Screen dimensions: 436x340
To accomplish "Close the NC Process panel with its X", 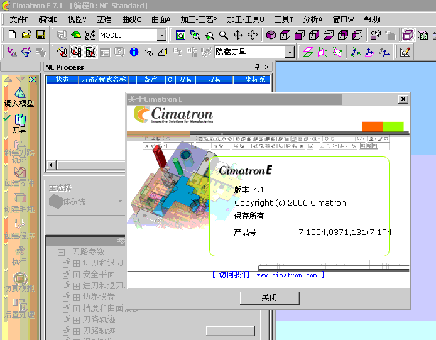I will pyautogui.click(x=266, y=67).
